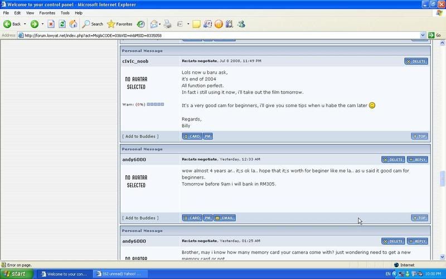Image resolution: width=446 pixels, height=279 pixels.
Task: Click the Stop loading icon
Action: pos(51,24)
